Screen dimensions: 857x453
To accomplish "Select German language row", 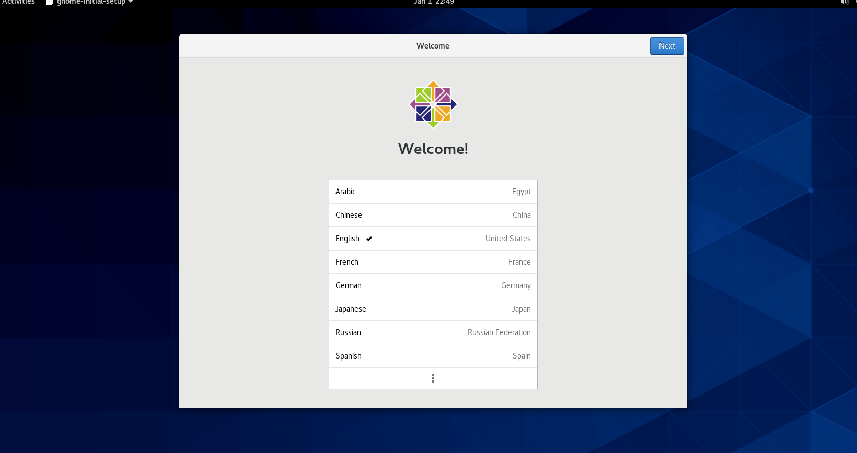I will click(x=433, y=285).
